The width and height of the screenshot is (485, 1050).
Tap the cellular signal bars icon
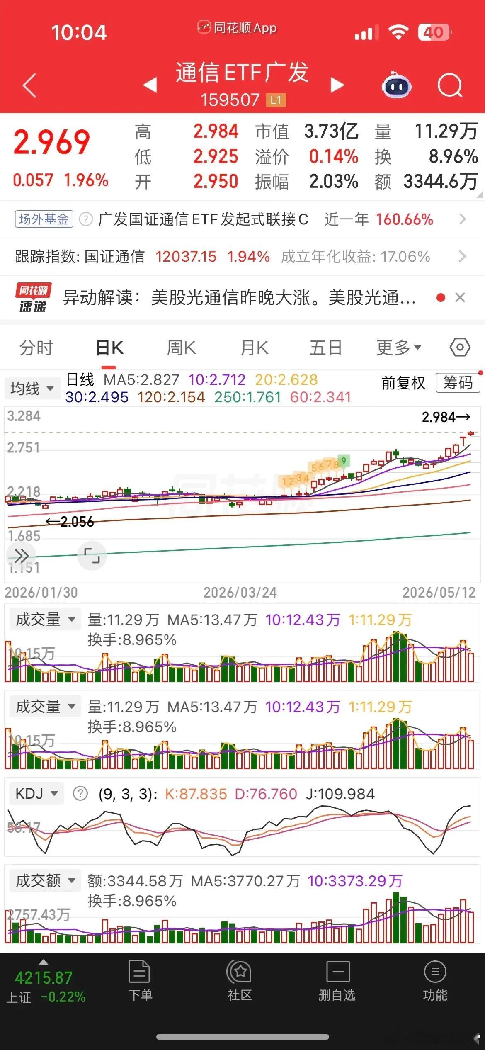(x=366, y=33)
